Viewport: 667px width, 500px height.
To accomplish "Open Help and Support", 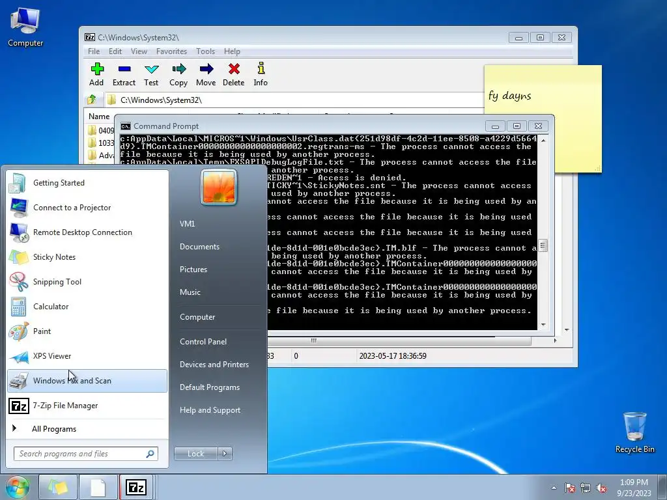I will coord(210,410).
